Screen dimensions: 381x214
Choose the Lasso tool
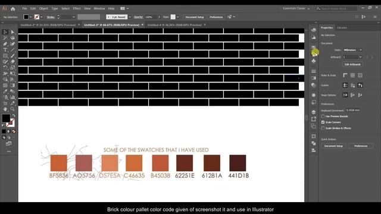pyautogui.click(x=13, y=38)
